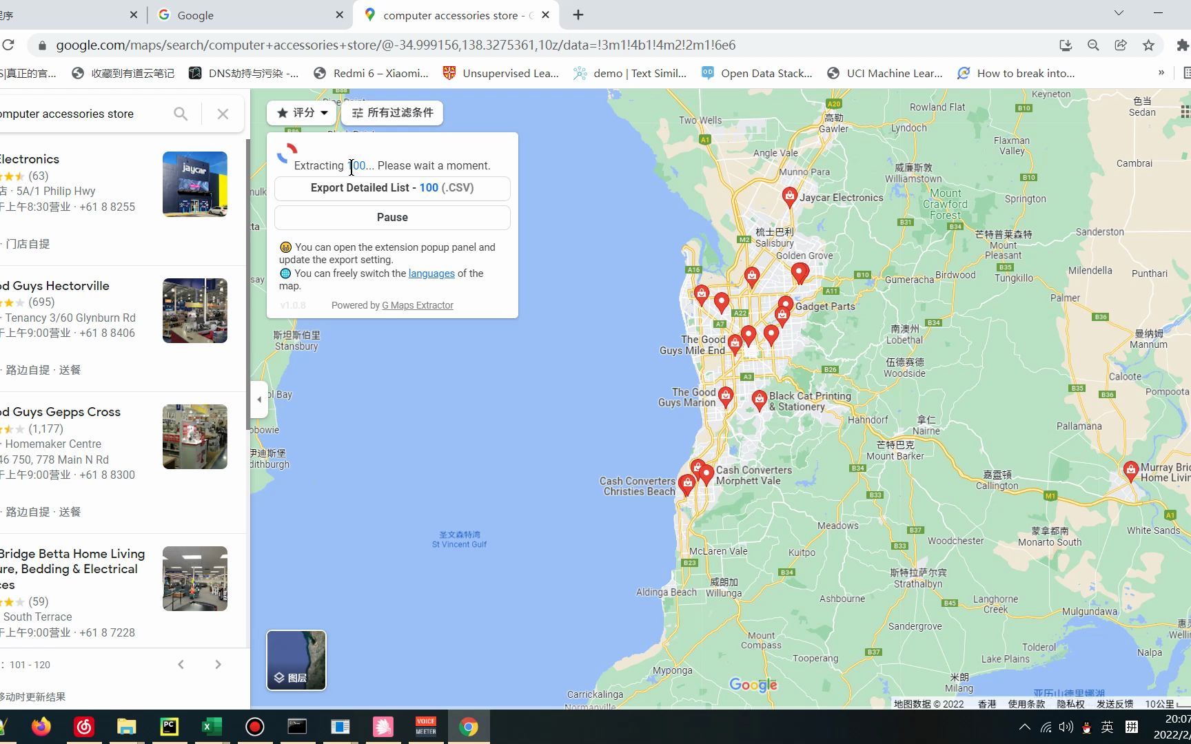Open the extensions puzzle icon
Image resolution: width=1191 pixels, height=744 pixels.
click(1183, 45)
